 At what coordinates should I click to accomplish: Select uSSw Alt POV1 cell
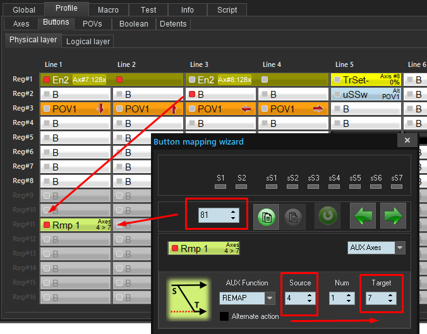pos(366,95)
